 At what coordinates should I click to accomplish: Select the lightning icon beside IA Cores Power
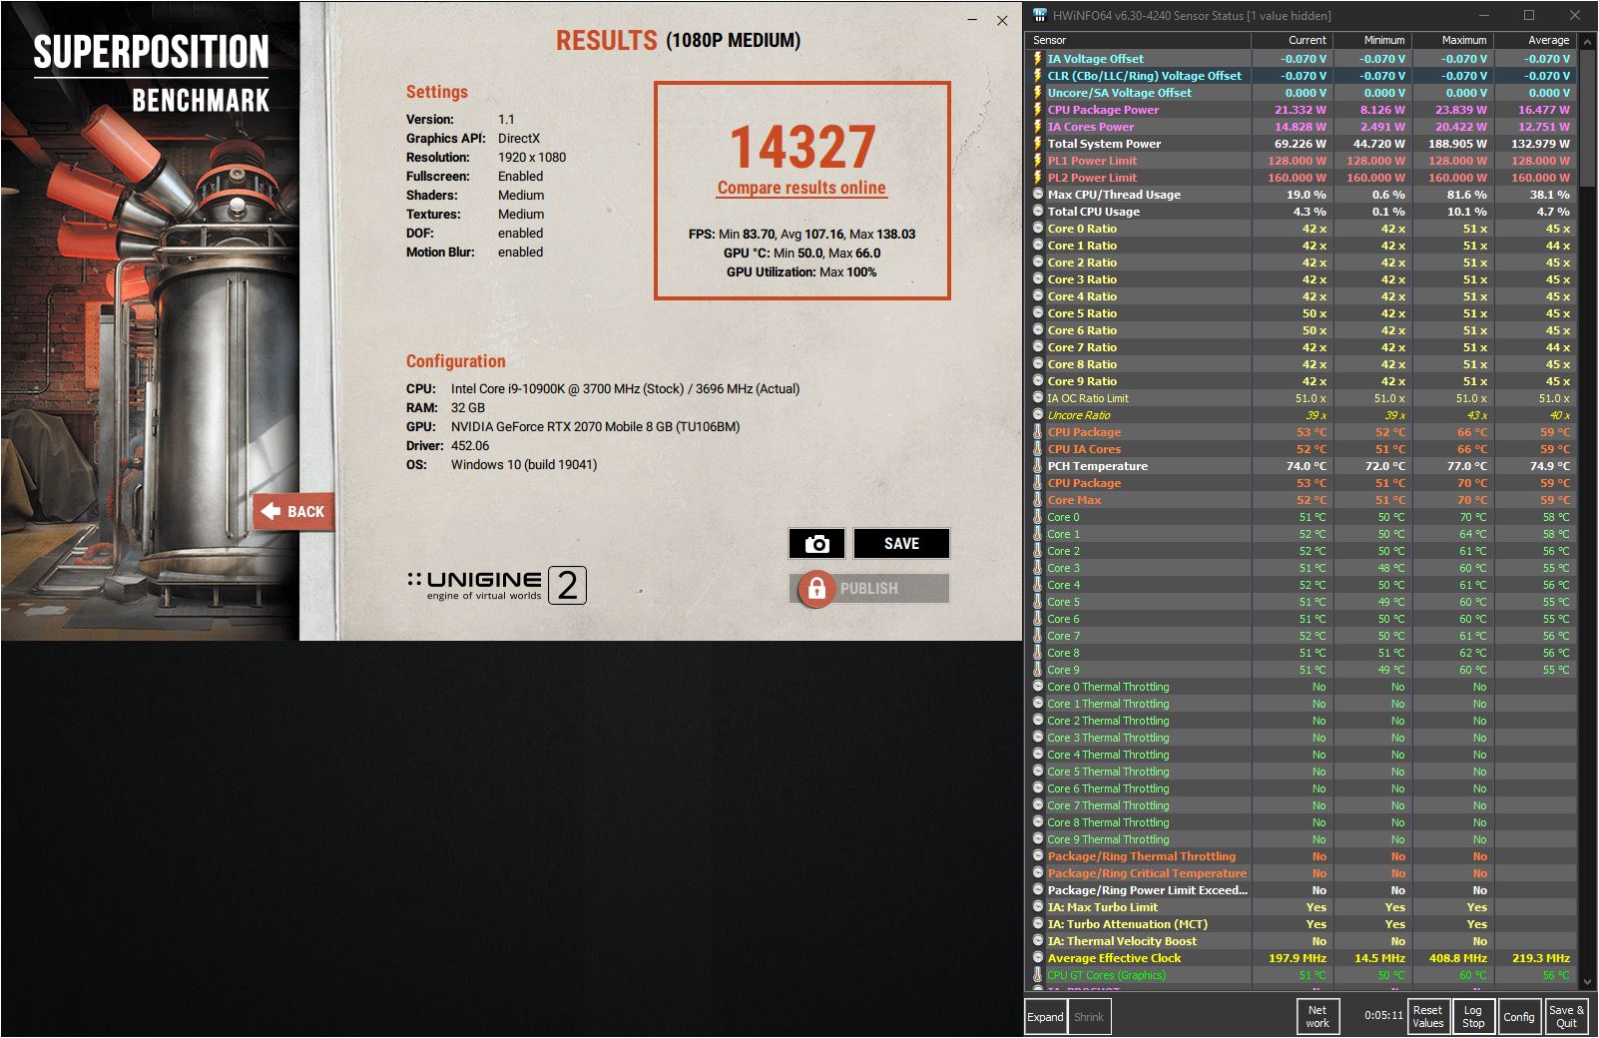click(1037, 127)
